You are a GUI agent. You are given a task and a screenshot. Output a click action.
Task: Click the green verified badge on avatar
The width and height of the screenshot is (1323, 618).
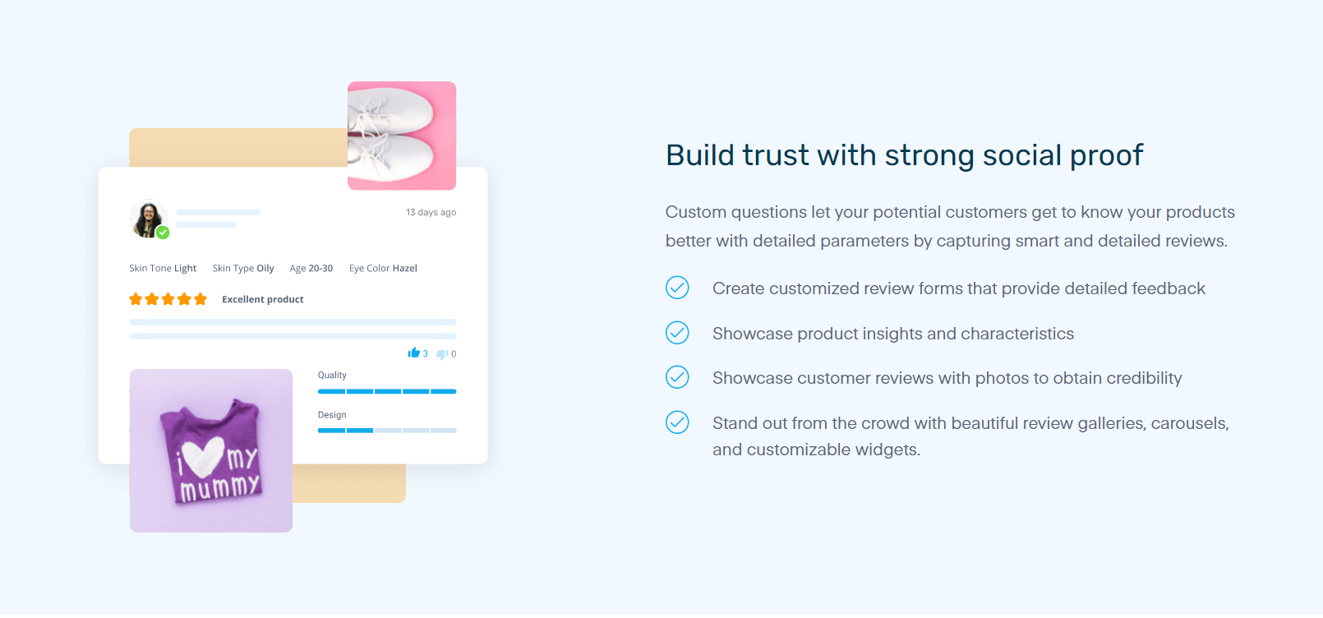163,233
